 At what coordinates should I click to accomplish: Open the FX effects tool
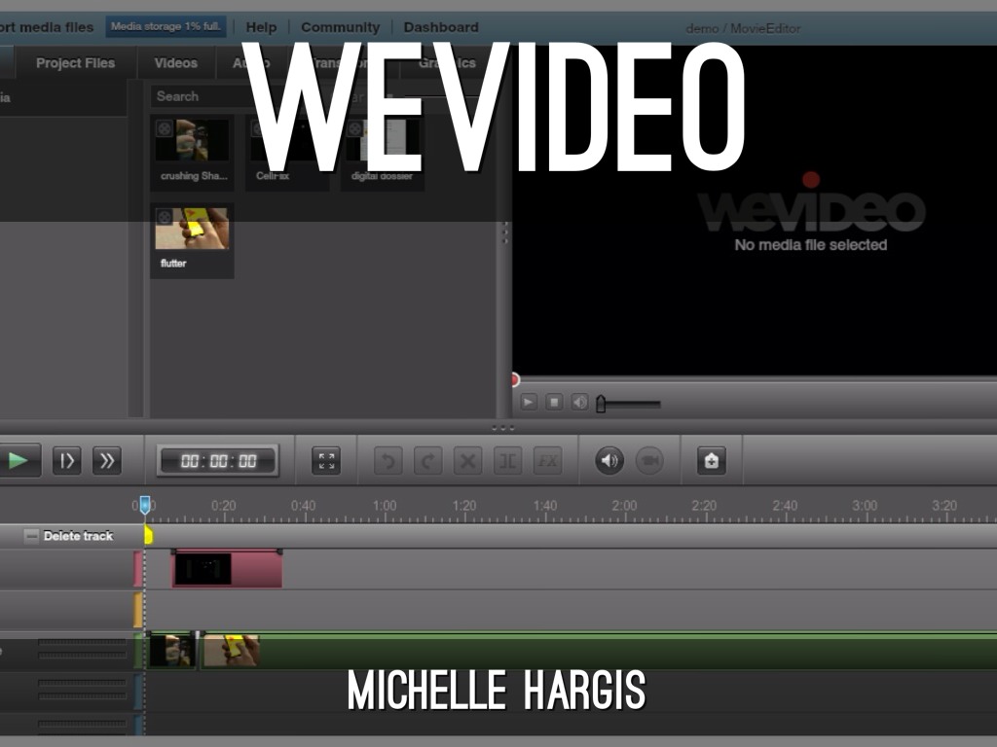547,461
